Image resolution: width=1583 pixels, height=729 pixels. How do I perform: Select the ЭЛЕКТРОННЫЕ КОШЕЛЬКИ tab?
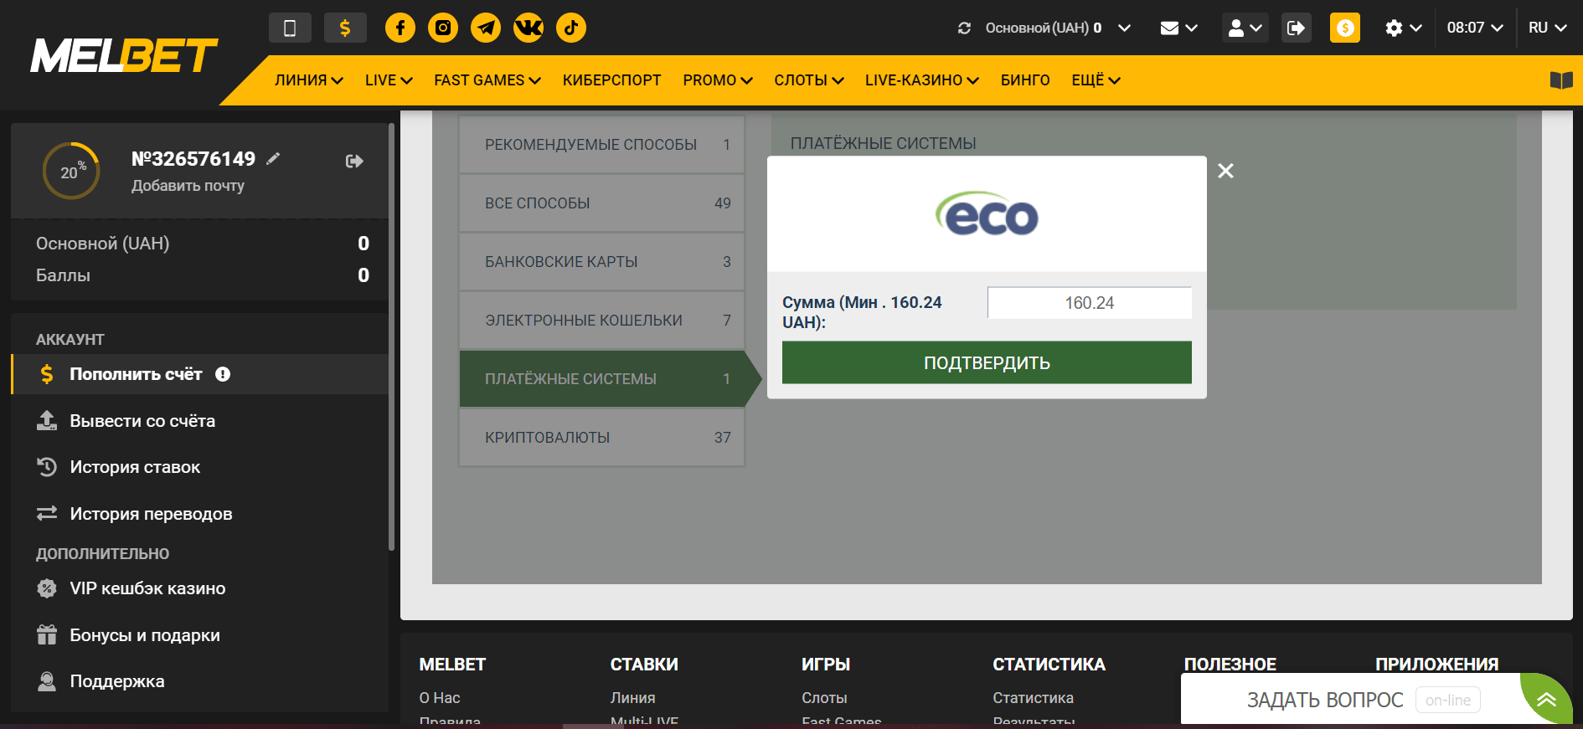click(x=602, y=321)
